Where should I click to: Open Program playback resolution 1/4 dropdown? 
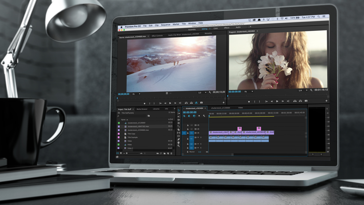click(x=303, y=90)
